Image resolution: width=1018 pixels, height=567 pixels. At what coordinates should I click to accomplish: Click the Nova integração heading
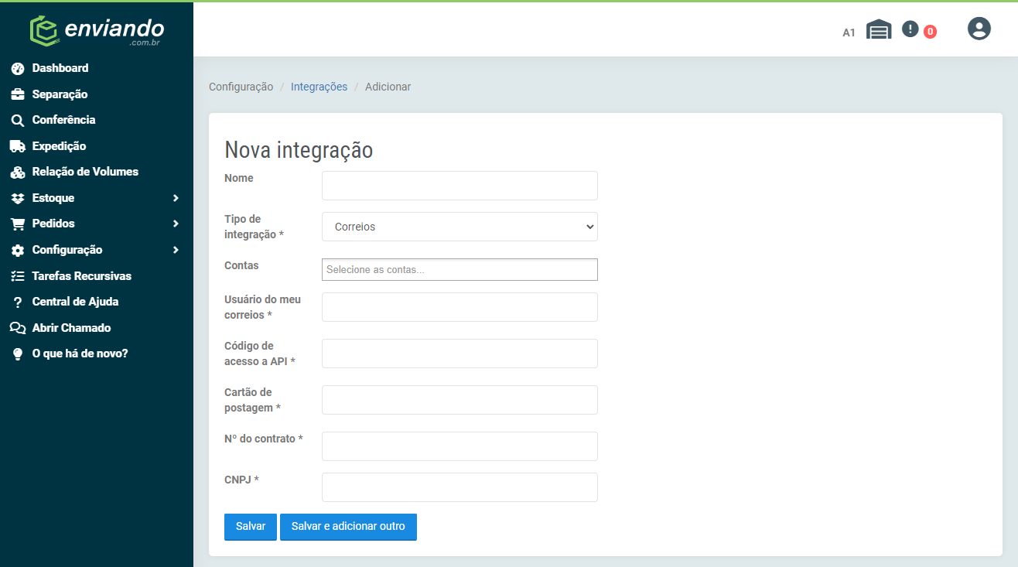pyautogui.click(x=299, y=150)
